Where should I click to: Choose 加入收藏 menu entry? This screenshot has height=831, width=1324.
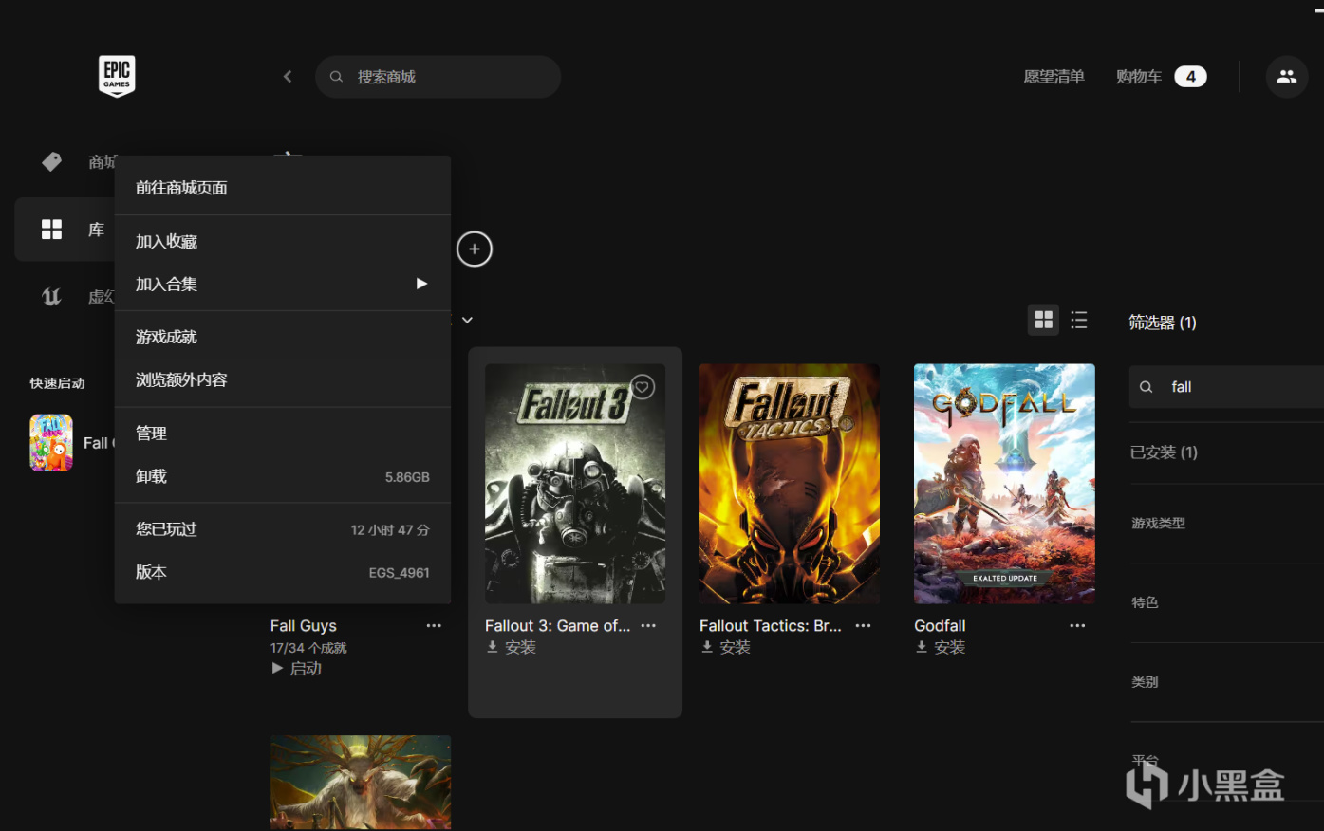click(x=283, y=242)
